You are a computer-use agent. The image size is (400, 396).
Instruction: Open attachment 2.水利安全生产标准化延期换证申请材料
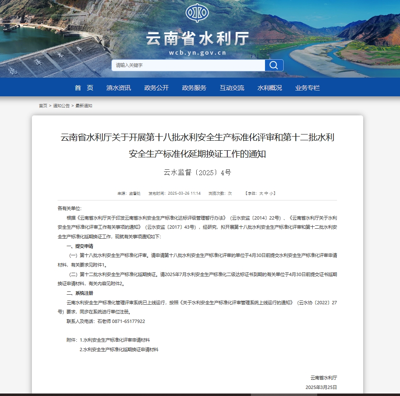(119, 349)
